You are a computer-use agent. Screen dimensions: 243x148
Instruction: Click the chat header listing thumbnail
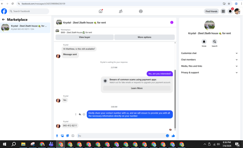pyautogui.click(x=59, y=23)
